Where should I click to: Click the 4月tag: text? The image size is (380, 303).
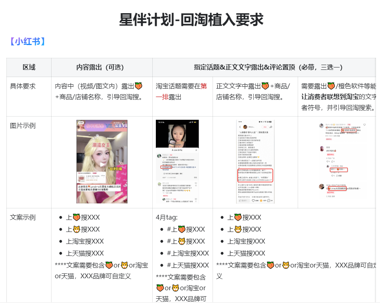pyautogui.click(x=167, y=218)
